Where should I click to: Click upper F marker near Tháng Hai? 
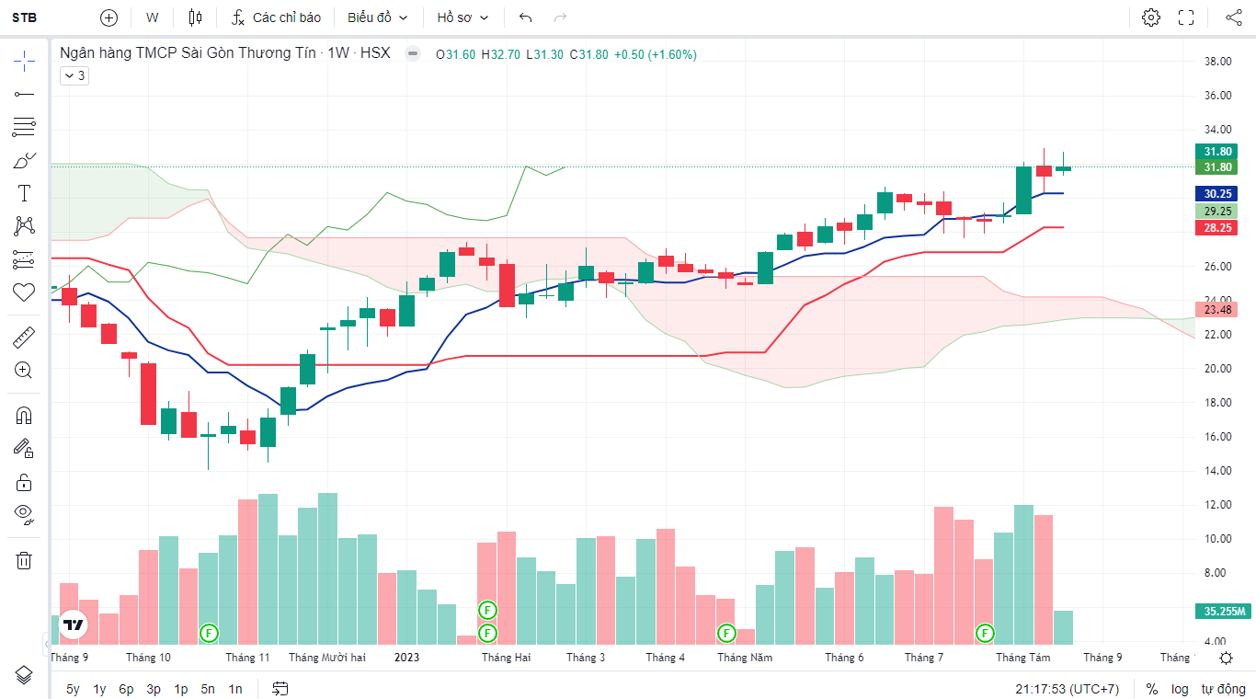pyautogui.click(x=487, y=610)
